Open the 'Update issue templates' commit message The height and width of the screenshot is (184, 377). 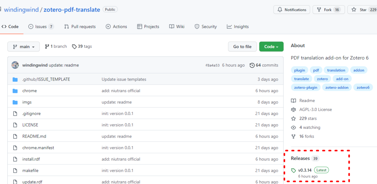pyautogui.click(x=124, y=79)
